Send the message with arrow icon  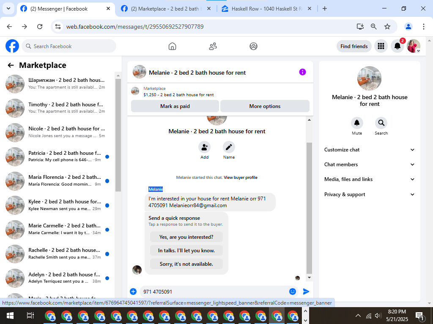(306, 292)
